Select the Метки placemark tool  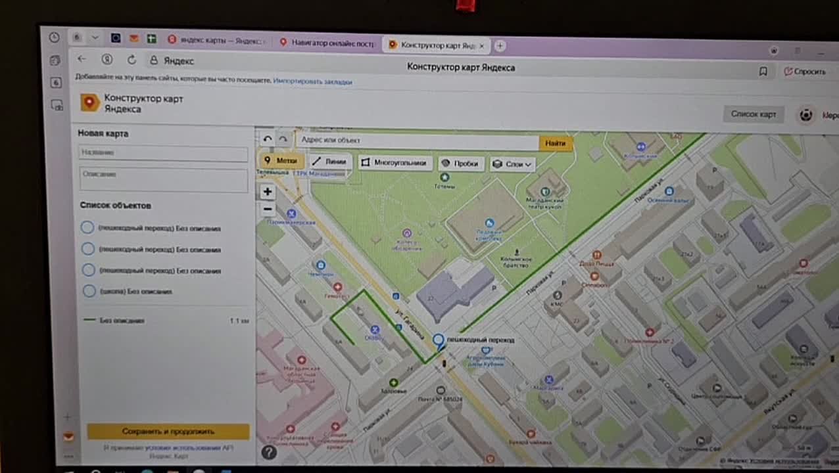tap(281, 161)
